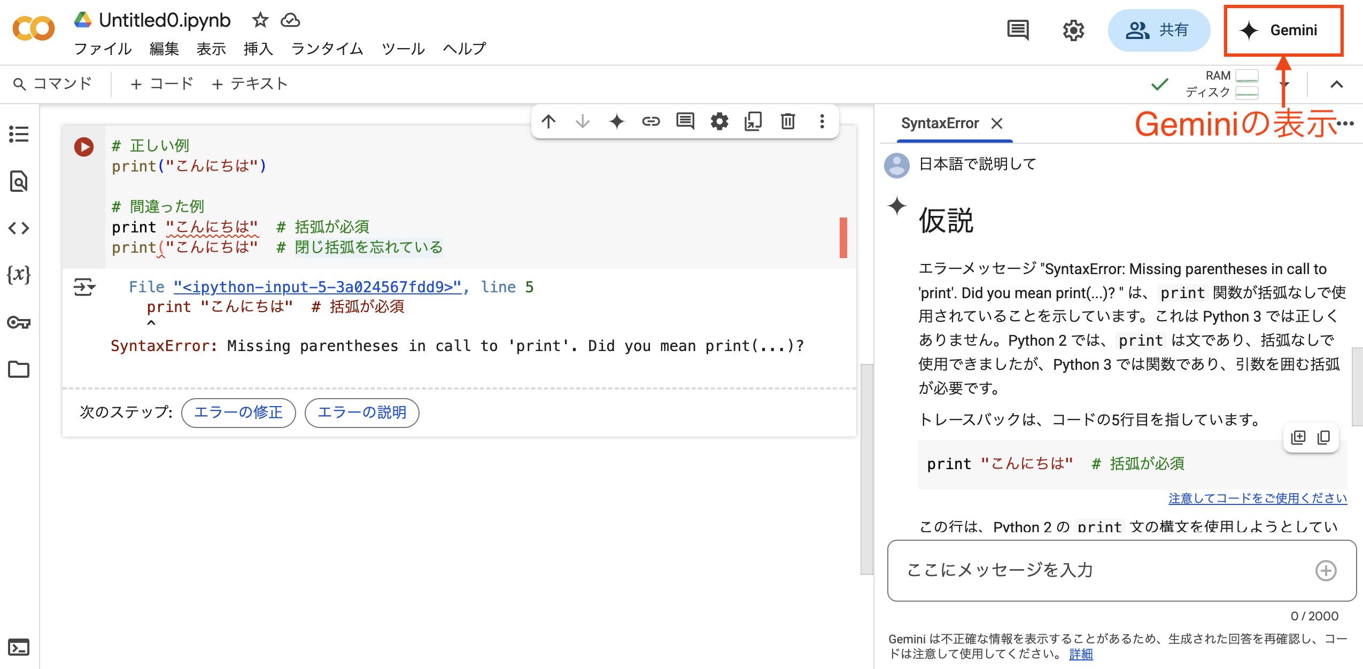The width and height of the screenshot is (1363, 669).
Task: Add a comment to cell icon
Action: click(685, 121)
